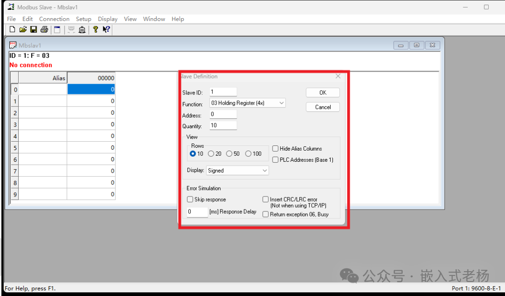
Task: Click the Alias cell in row 3
Action: (x=43, y=124)
